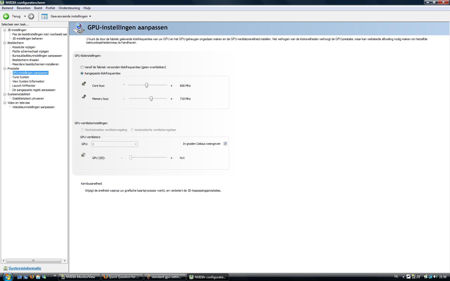450x281 pixels.
Task: Open the Beeld menu
Action: point(38,8)
